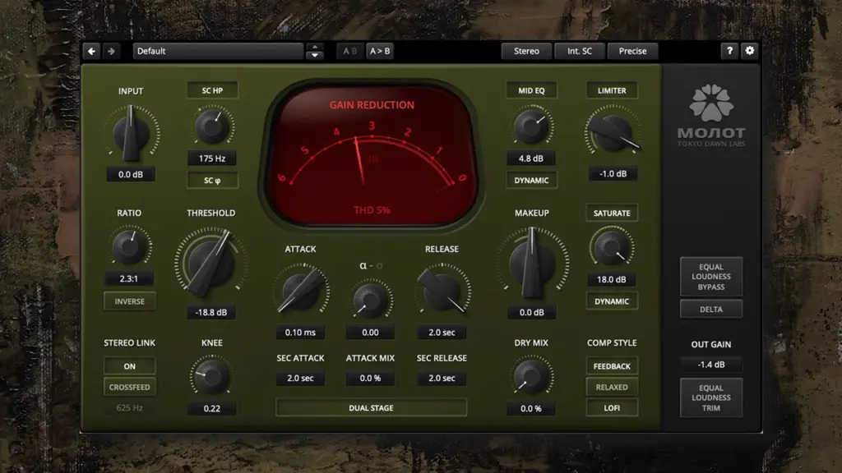Toggle the SC HP filter button
The height and width of the screenshot is (473, 842).
pos(212,90)
